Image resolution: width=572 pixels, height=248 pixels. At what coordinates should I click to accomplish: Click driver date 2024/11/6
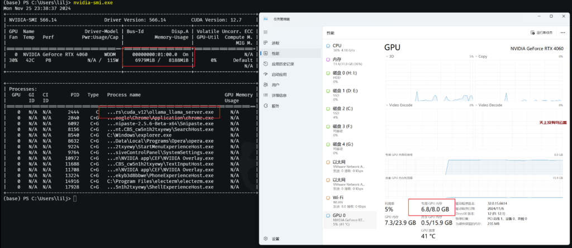pyautogui.click(x=495, y=208)
